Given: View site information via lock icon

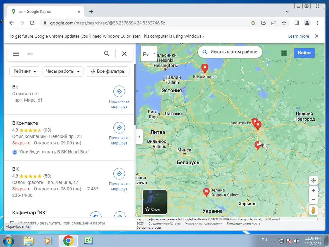Looking at the screenshot, I should pos(45,23).
